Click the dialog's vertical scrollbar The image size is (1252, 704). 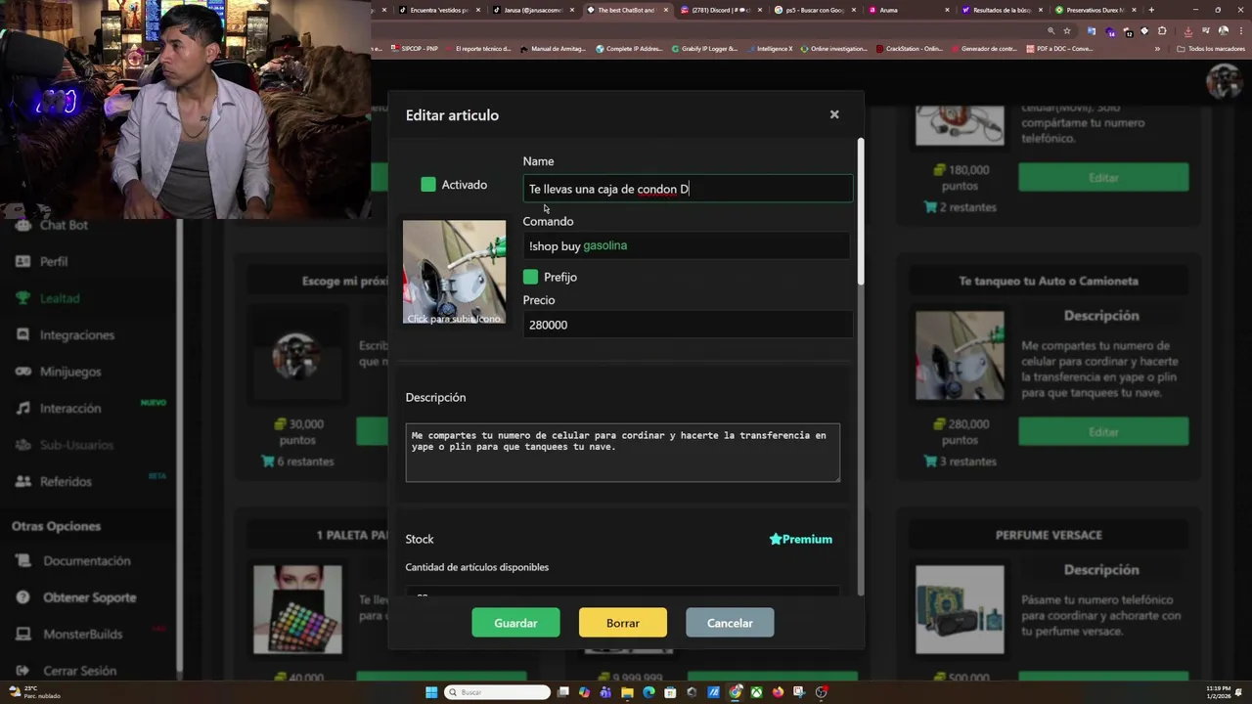coord(861,213)
